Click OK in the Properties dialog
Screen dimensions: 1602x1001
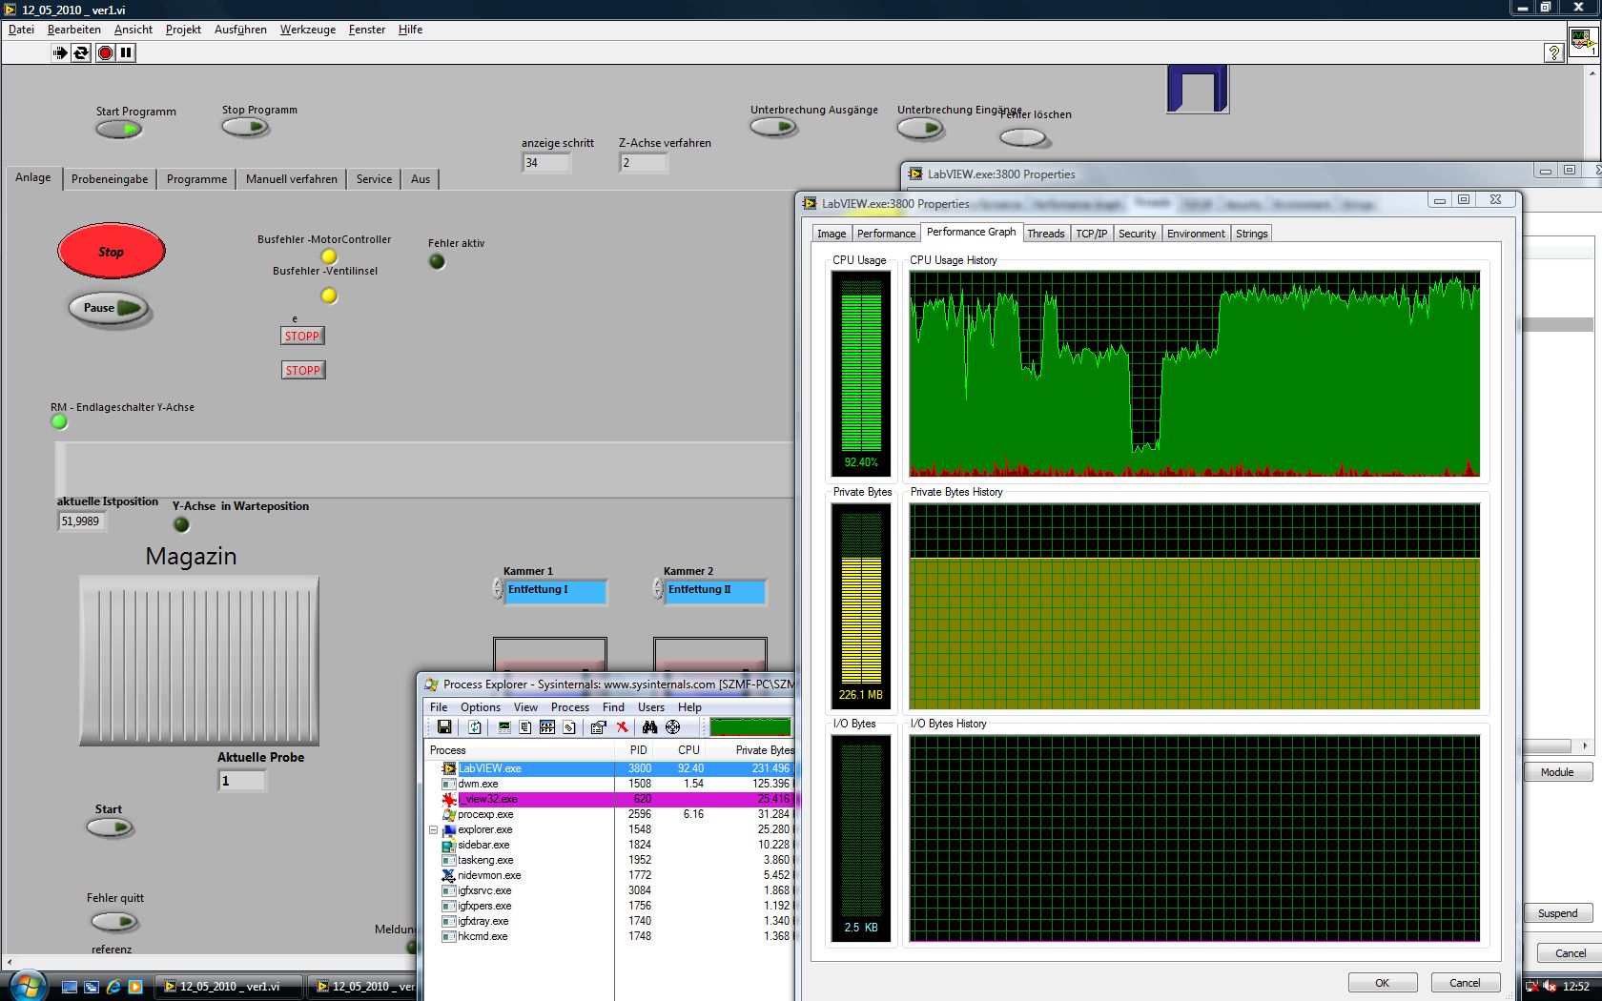pyautogui.click(x=1382, y=983)
